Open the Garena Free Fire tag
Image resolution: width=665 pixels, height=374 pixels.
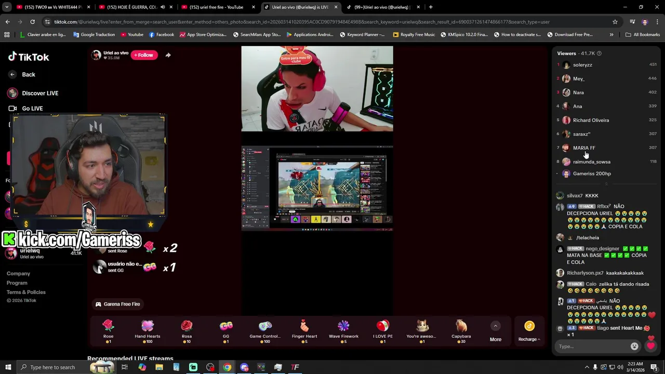pyautogui.click(x=118, y=304)
